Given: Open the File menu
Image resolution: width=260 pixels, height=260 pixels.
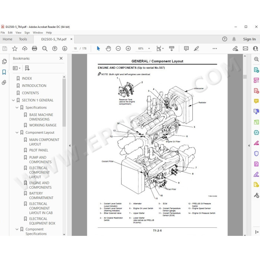Looking at the screenshot, I should (3, 33).
